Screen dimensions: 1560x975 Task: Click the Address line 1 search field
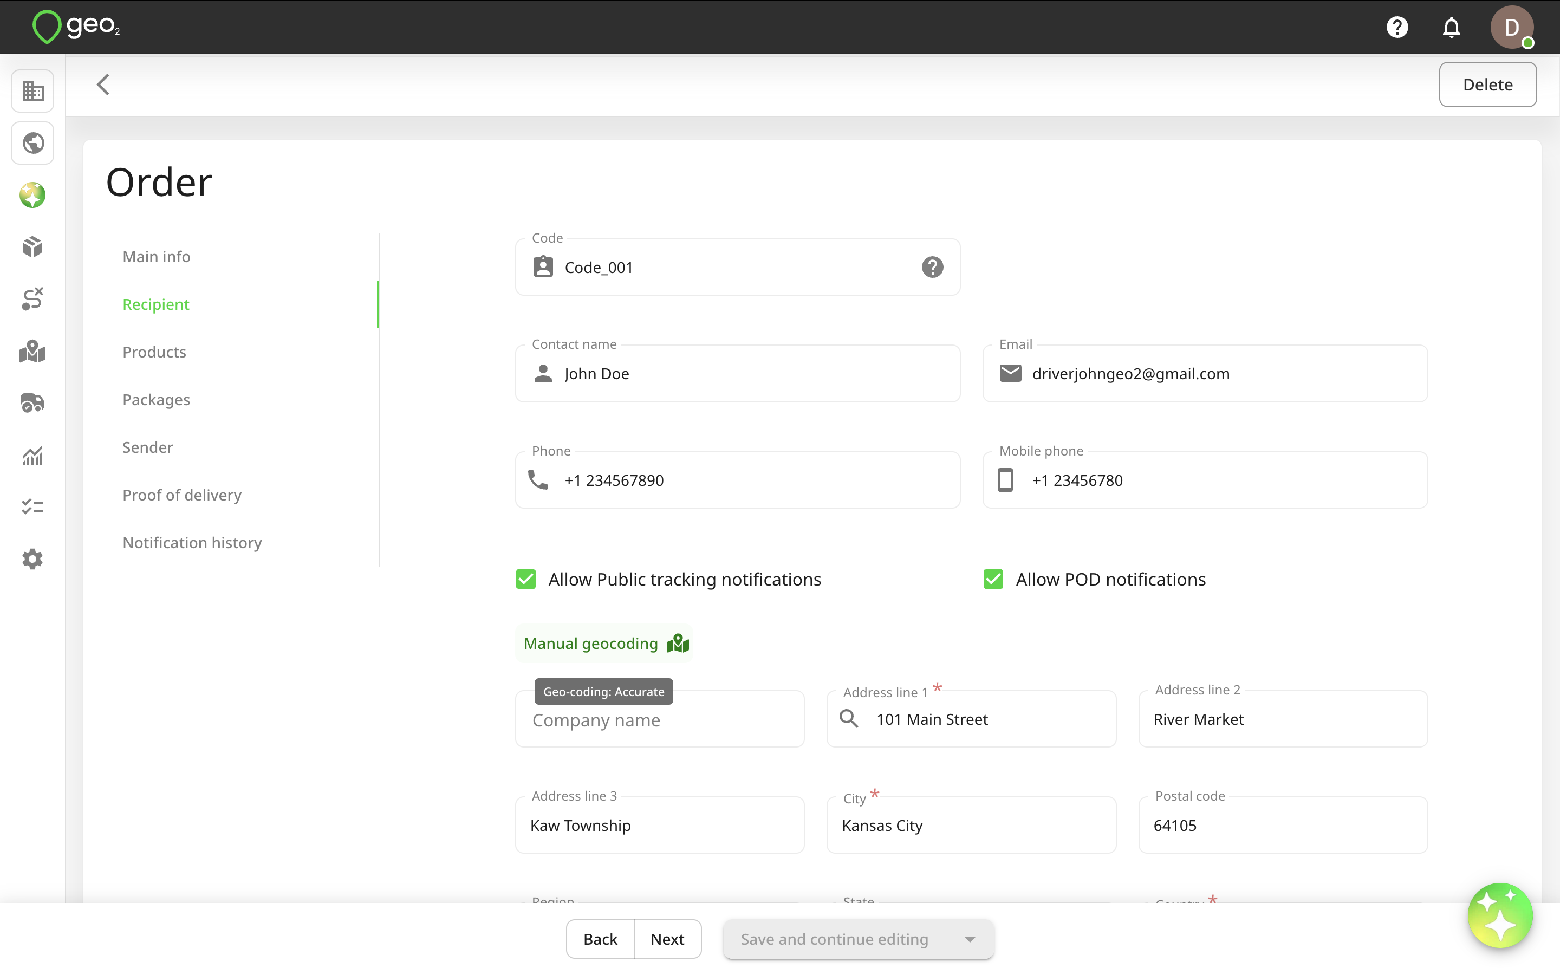[971, 720]
